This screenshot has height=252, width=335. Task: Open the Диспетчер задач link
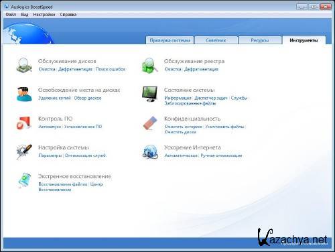click(211, 98)
